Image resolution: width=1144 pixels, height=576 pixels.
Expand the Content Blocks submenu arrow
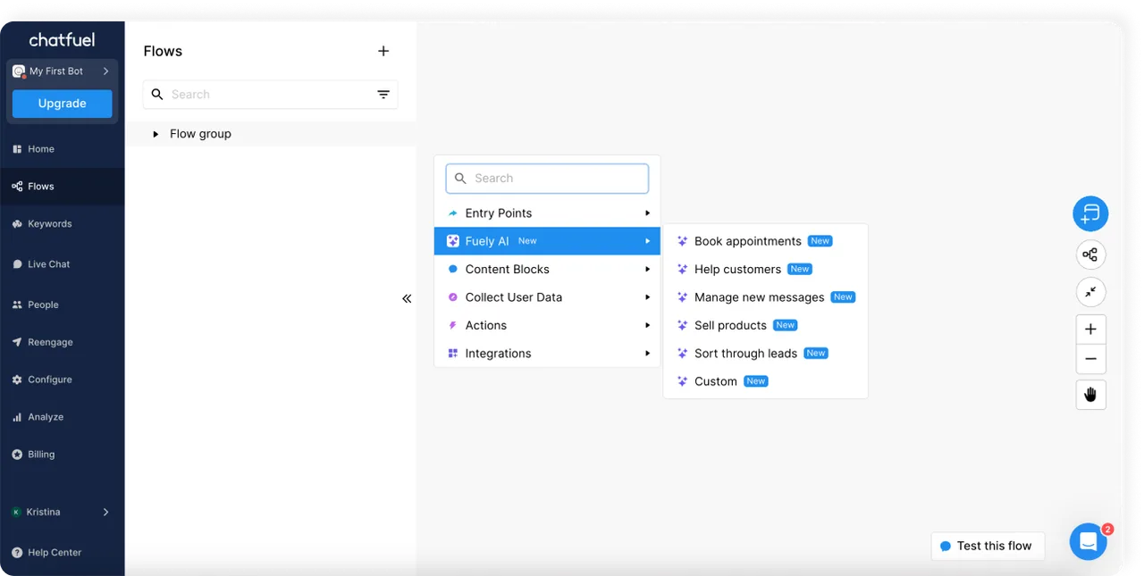(648, 269)
